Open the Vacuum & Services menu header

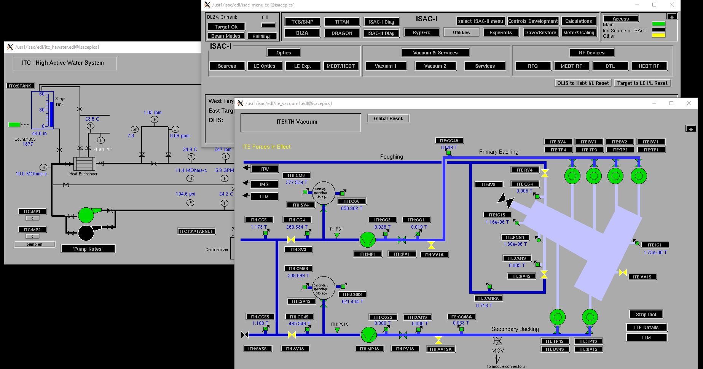[x=435, y=52]
